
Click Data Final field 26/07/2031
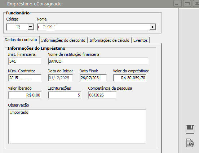point(93,78)
